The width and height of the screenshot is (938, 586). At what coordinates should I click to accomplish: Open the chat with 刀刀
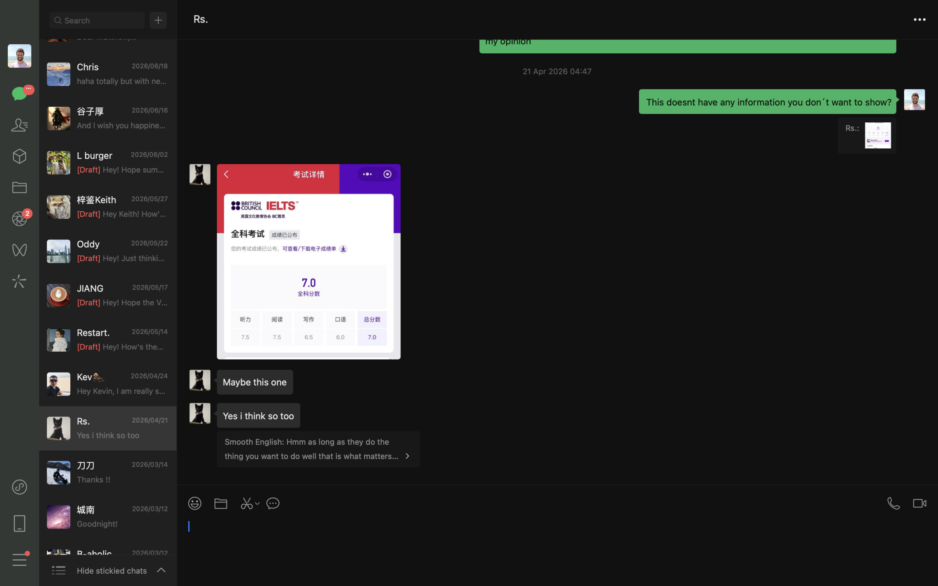[108, 472]
